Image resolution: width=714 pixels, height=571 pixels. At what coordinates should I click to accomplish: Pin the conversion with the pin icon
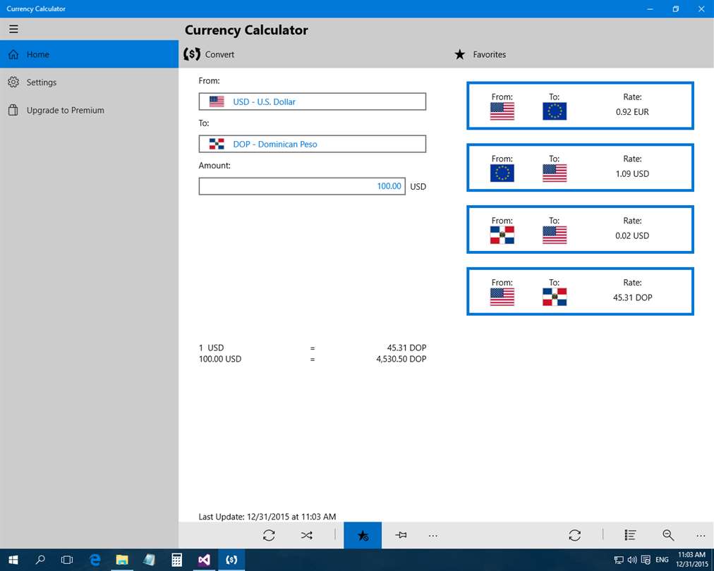click(x=401, y=535)
